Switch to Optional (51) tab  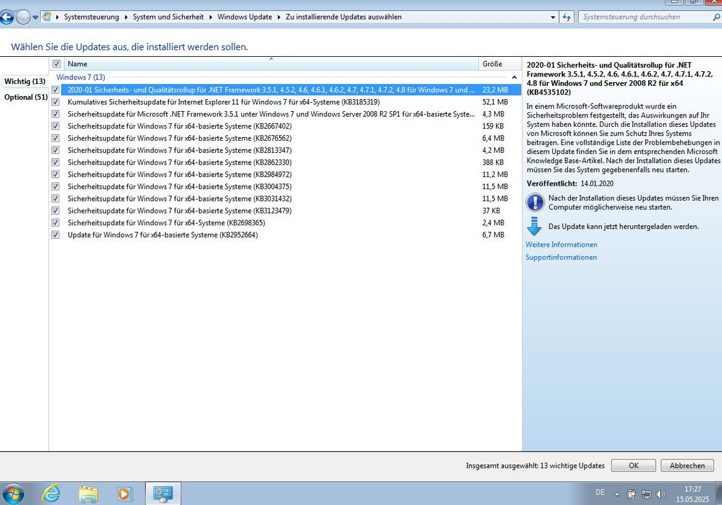point(26,97)
